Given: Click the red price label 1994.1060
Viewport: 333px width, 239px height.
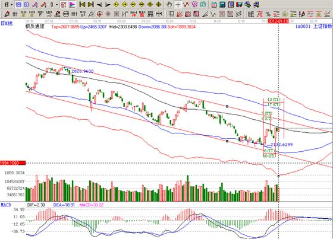Looking at the screenshot, I should [x=12, y=163].
